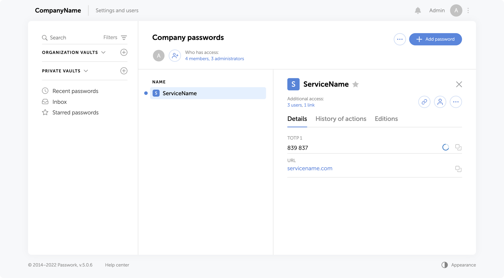Star the ServiceName password
504x278 pixels.
pyautogui.click(x=355, y=84)
